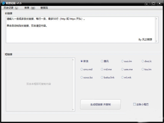Open the 菜单 (M) menu

click(x=30, y=8)
